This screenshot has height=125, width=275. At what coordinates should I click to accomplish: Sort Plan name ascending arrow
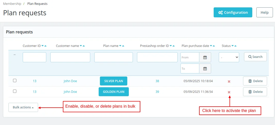[123, 46]
